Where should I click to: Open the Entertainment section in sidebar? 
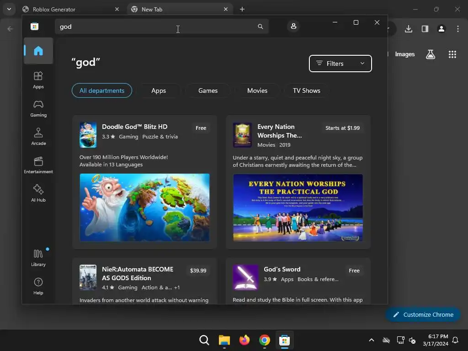click(38, 165)
